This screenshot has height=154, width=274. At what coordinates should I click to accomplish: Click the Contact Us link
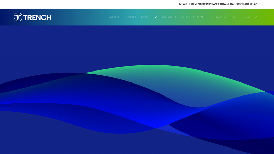pyautogui.click(x=245, y=4)
